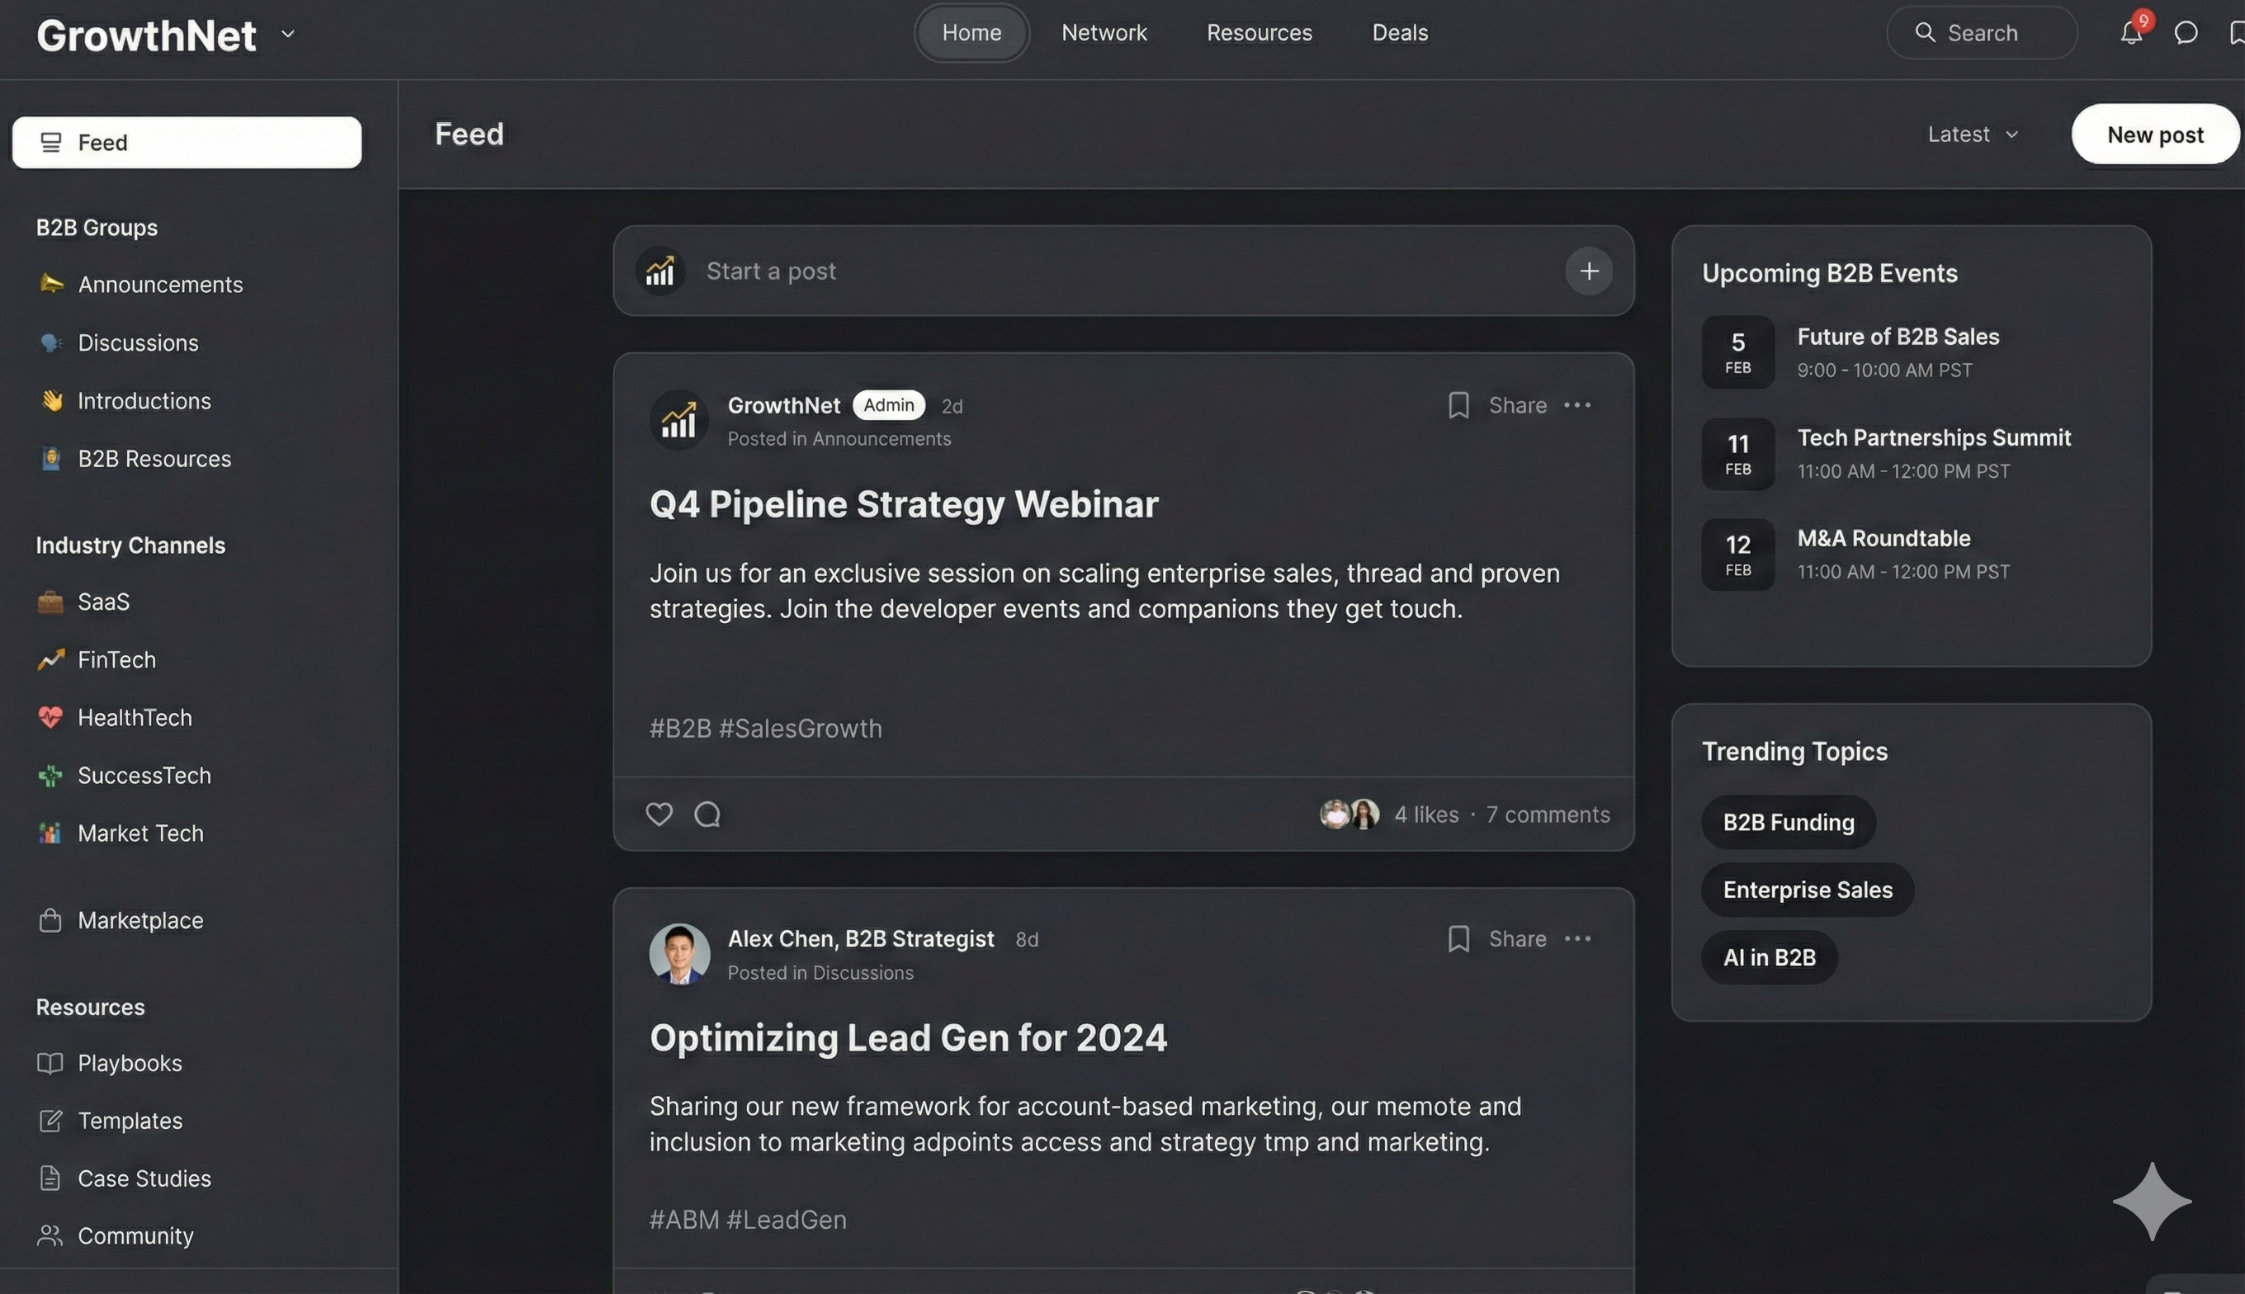Open the notifications bell icon
The height and width of the screenshot is (1294, 2245).
(x=2130, y=33)
